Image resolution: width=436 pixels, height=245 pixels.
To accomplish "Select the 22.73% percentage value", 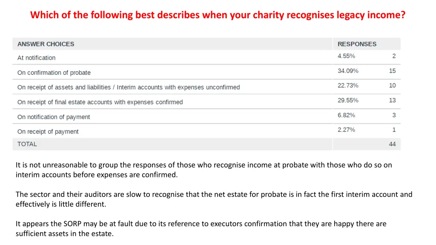I will tap(348, 85).
